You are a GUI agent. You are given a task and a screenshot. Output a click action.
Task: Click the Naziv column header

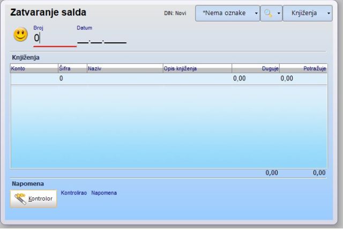124,69
